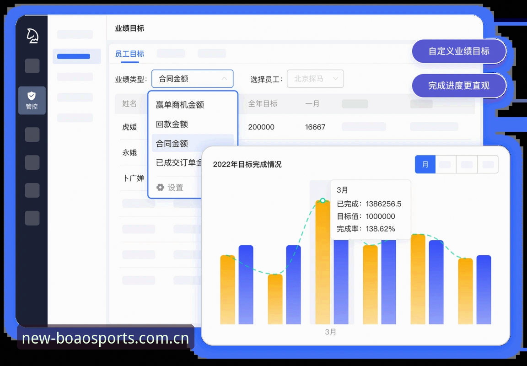Select highlighted 合同金额 dropdown option
Image resolution: width=527 pixels, height=366 pixels.
(x=193, y=144)
